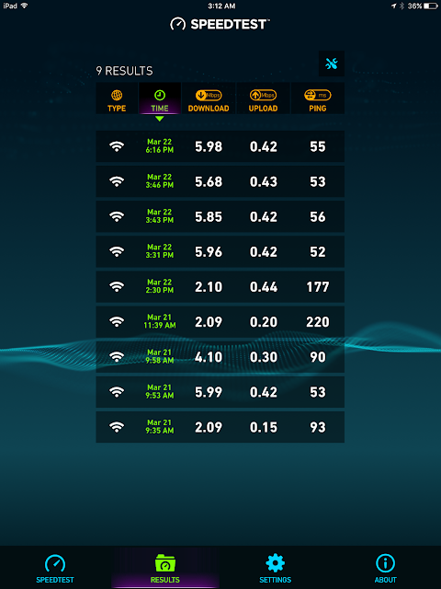Sort results by Download speed column

pos(209,98)
